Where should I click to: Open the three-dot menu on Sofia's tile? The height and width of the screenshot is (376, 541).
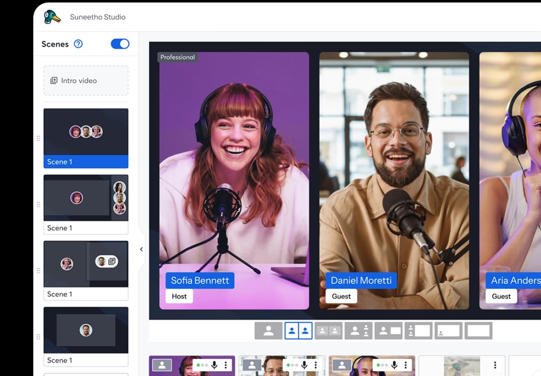pos(226,365)
